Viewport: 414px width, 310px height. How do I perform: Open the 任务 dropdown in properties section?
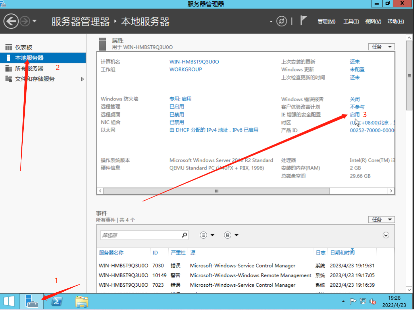point(381,47)
